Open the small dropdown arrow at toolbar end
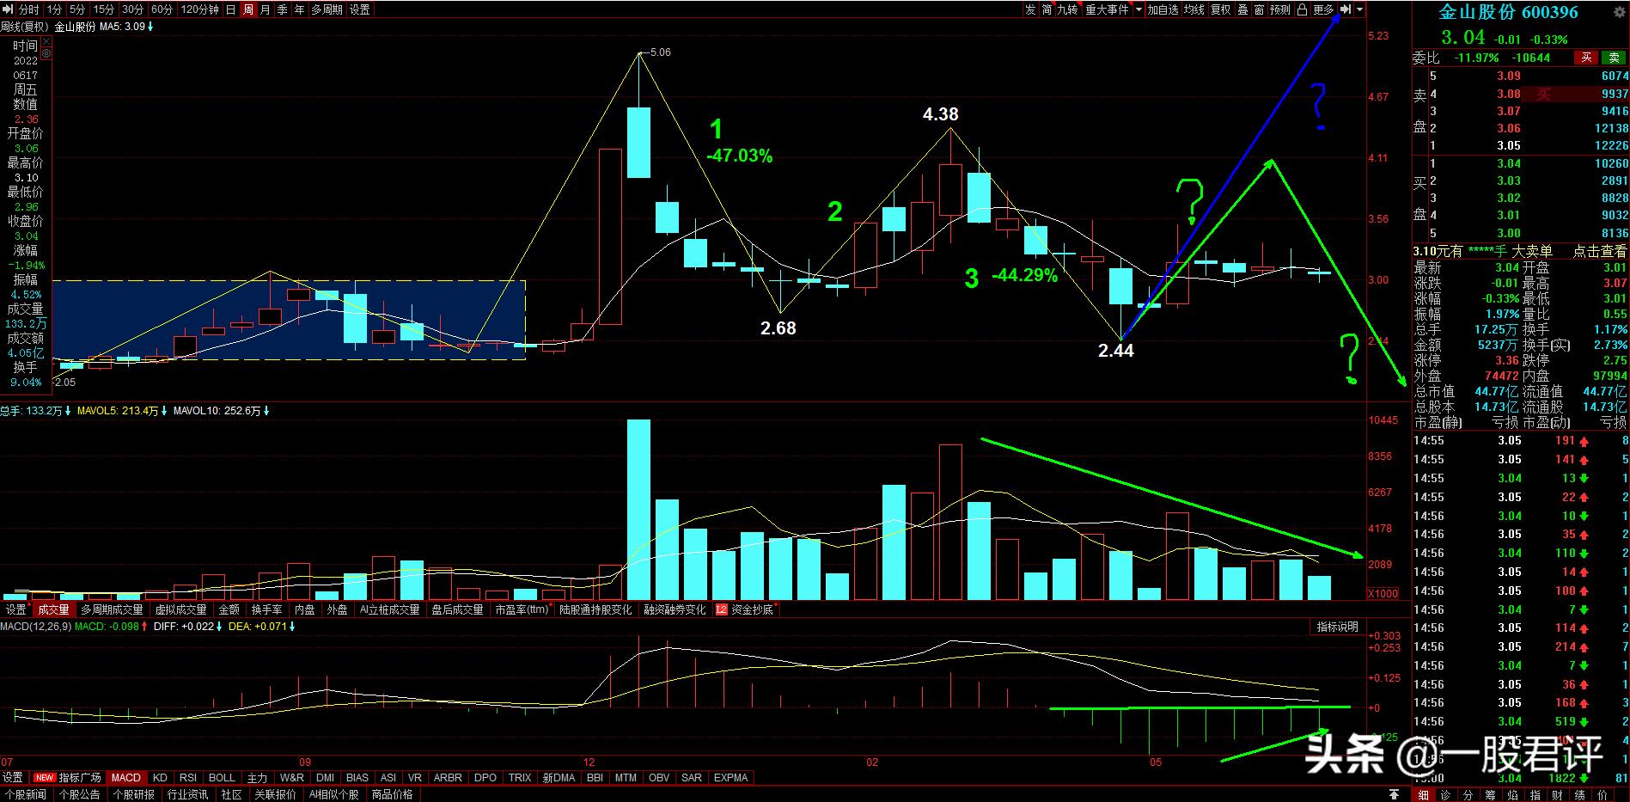This screenshot has width=1630, height=802. [x=1359, y=9]
